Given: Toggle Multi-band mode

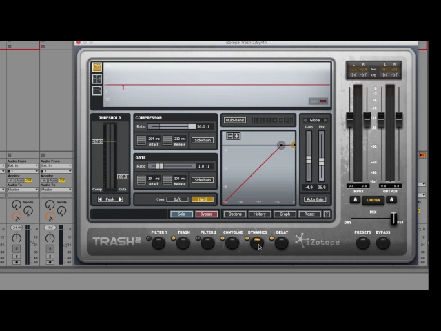Looking at the screenshot, I should click(235, 120).
